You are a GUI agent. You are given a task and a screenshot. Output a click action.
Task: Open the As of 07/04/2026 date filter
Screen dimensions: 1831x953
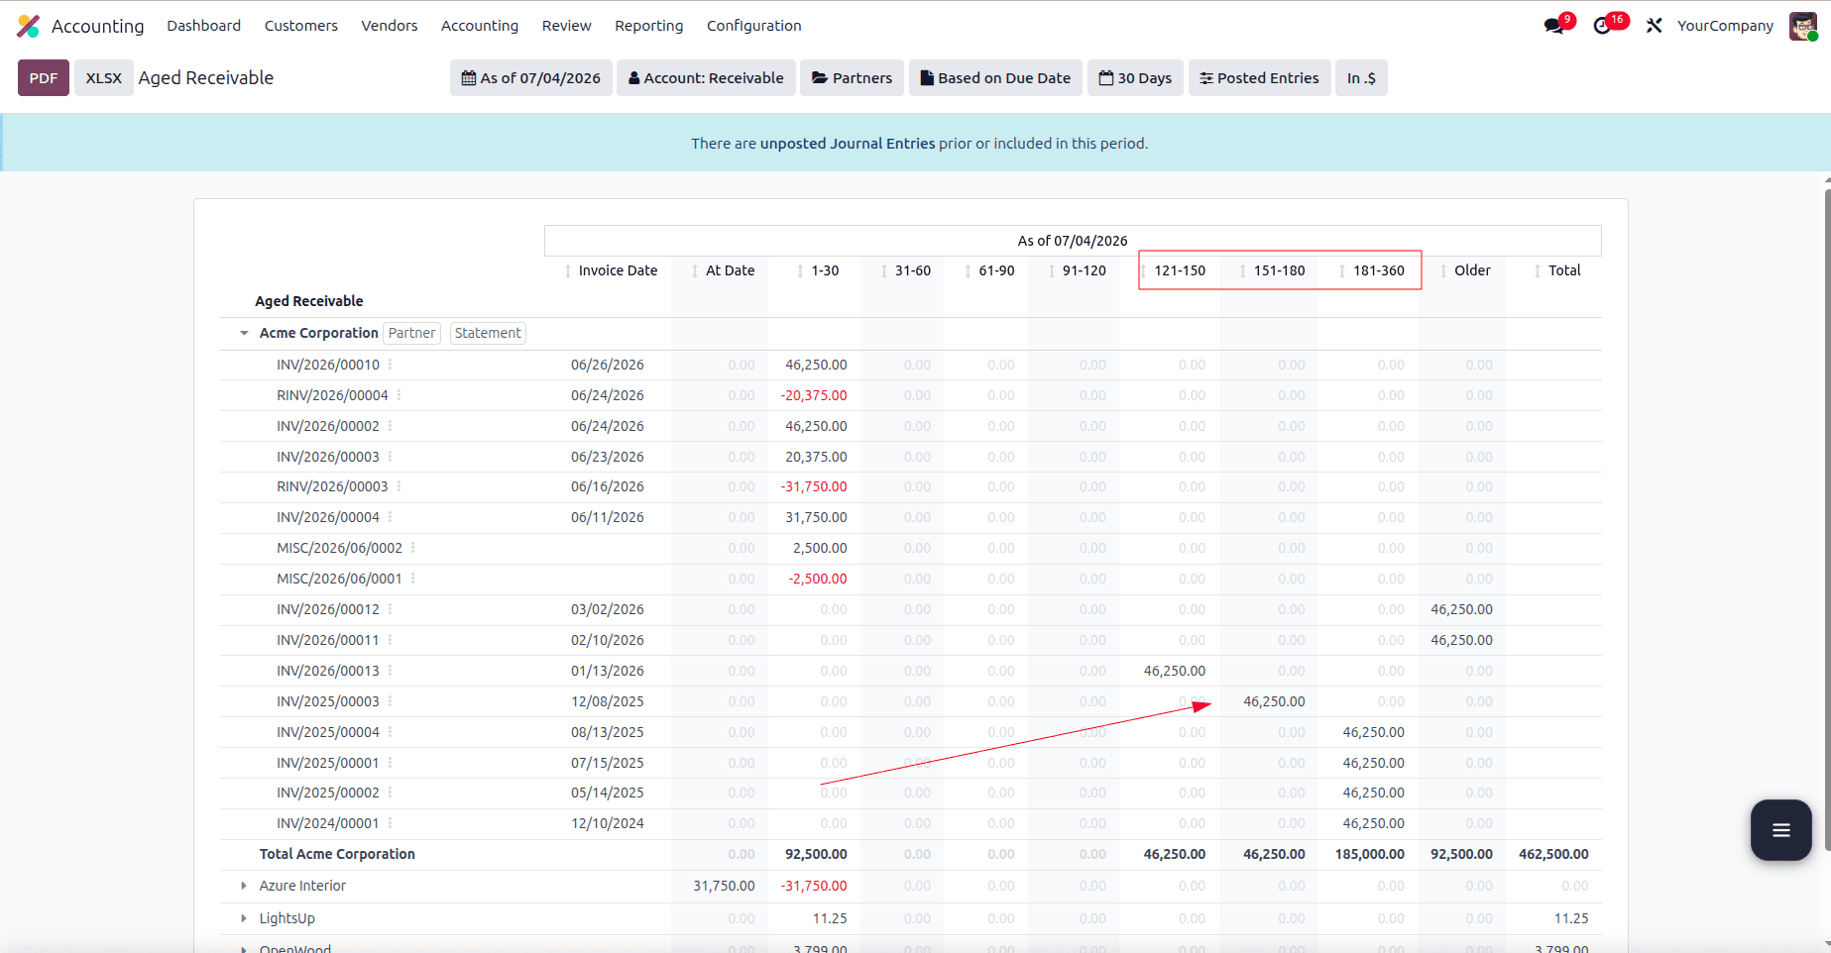coord(531,78)
